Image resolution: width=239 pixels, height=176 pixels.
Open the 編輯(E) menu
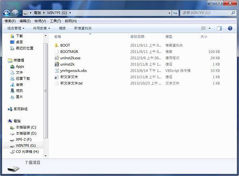click(x=25, y=21)
